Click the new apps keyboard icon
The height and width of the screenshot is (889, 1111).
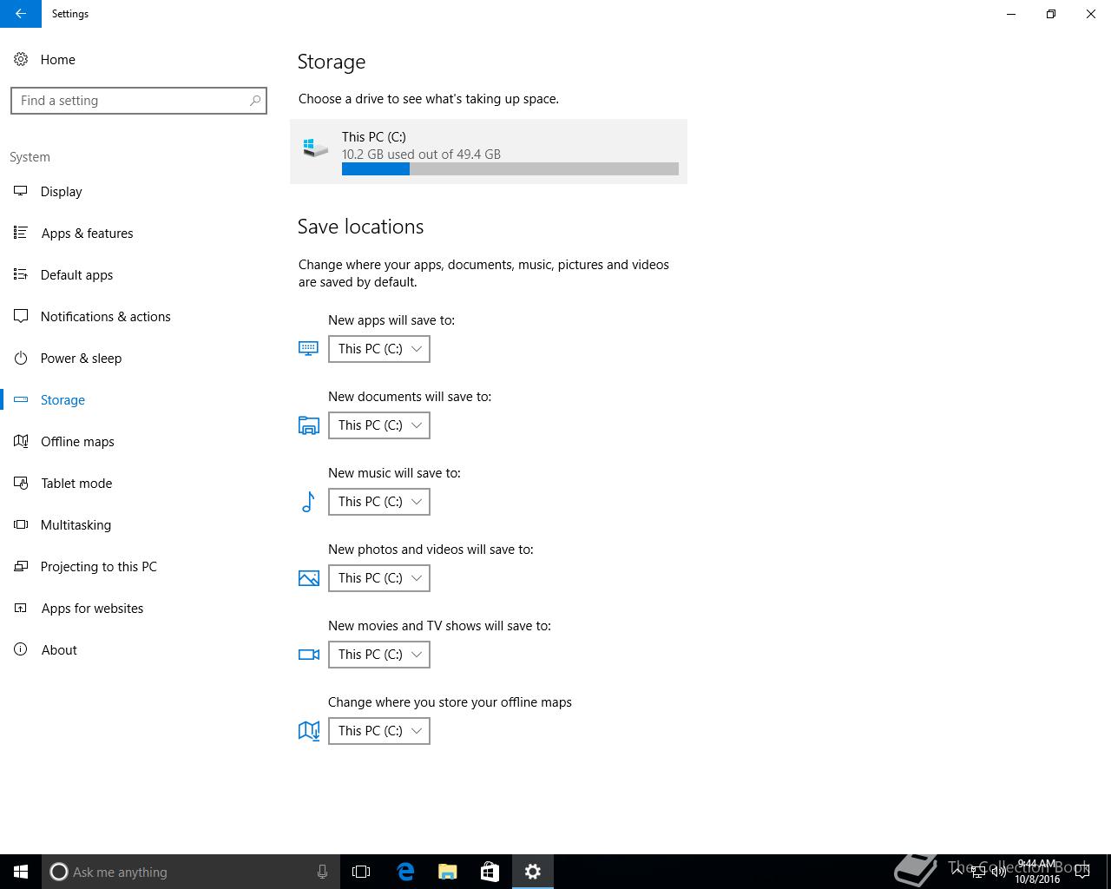[x=308, y=349]
